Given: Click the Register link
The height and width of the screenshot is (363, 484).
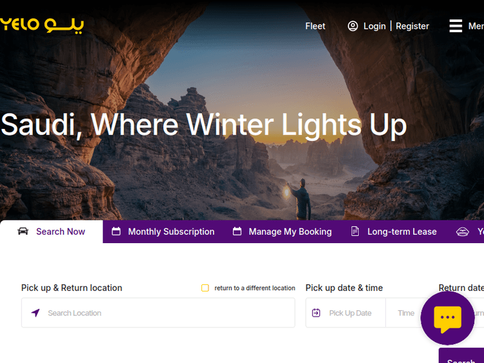Looking at the screenshot, I should click(x=412, y=26).
